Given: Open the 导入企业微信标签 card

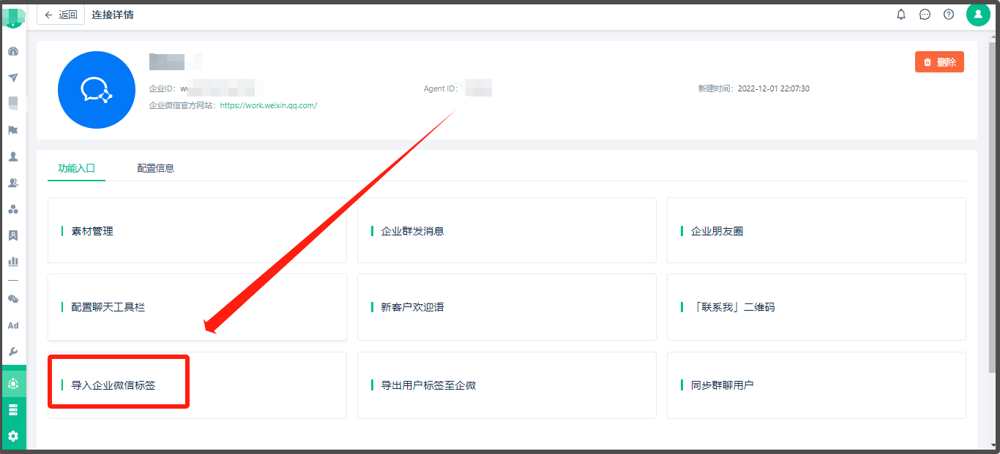Looking at the screenshot, I should [x=197, y=385].
